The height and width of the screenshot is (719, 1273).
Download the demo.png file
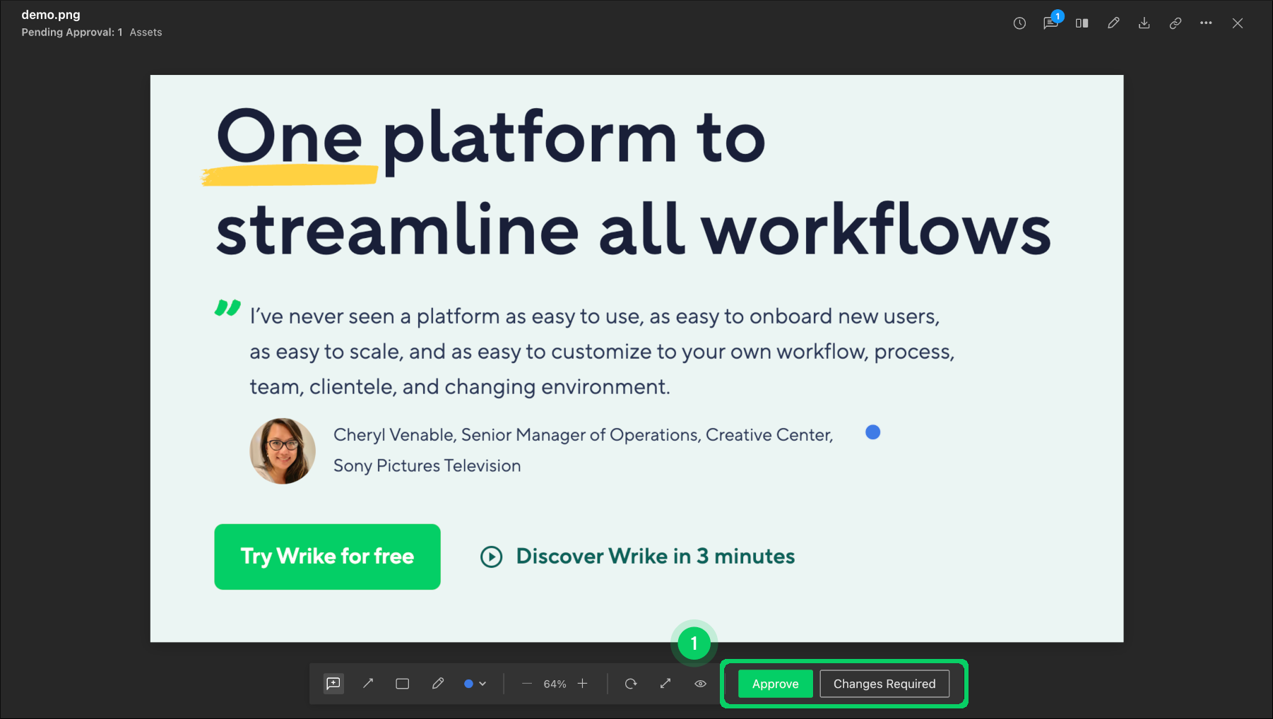[1144, 23]
